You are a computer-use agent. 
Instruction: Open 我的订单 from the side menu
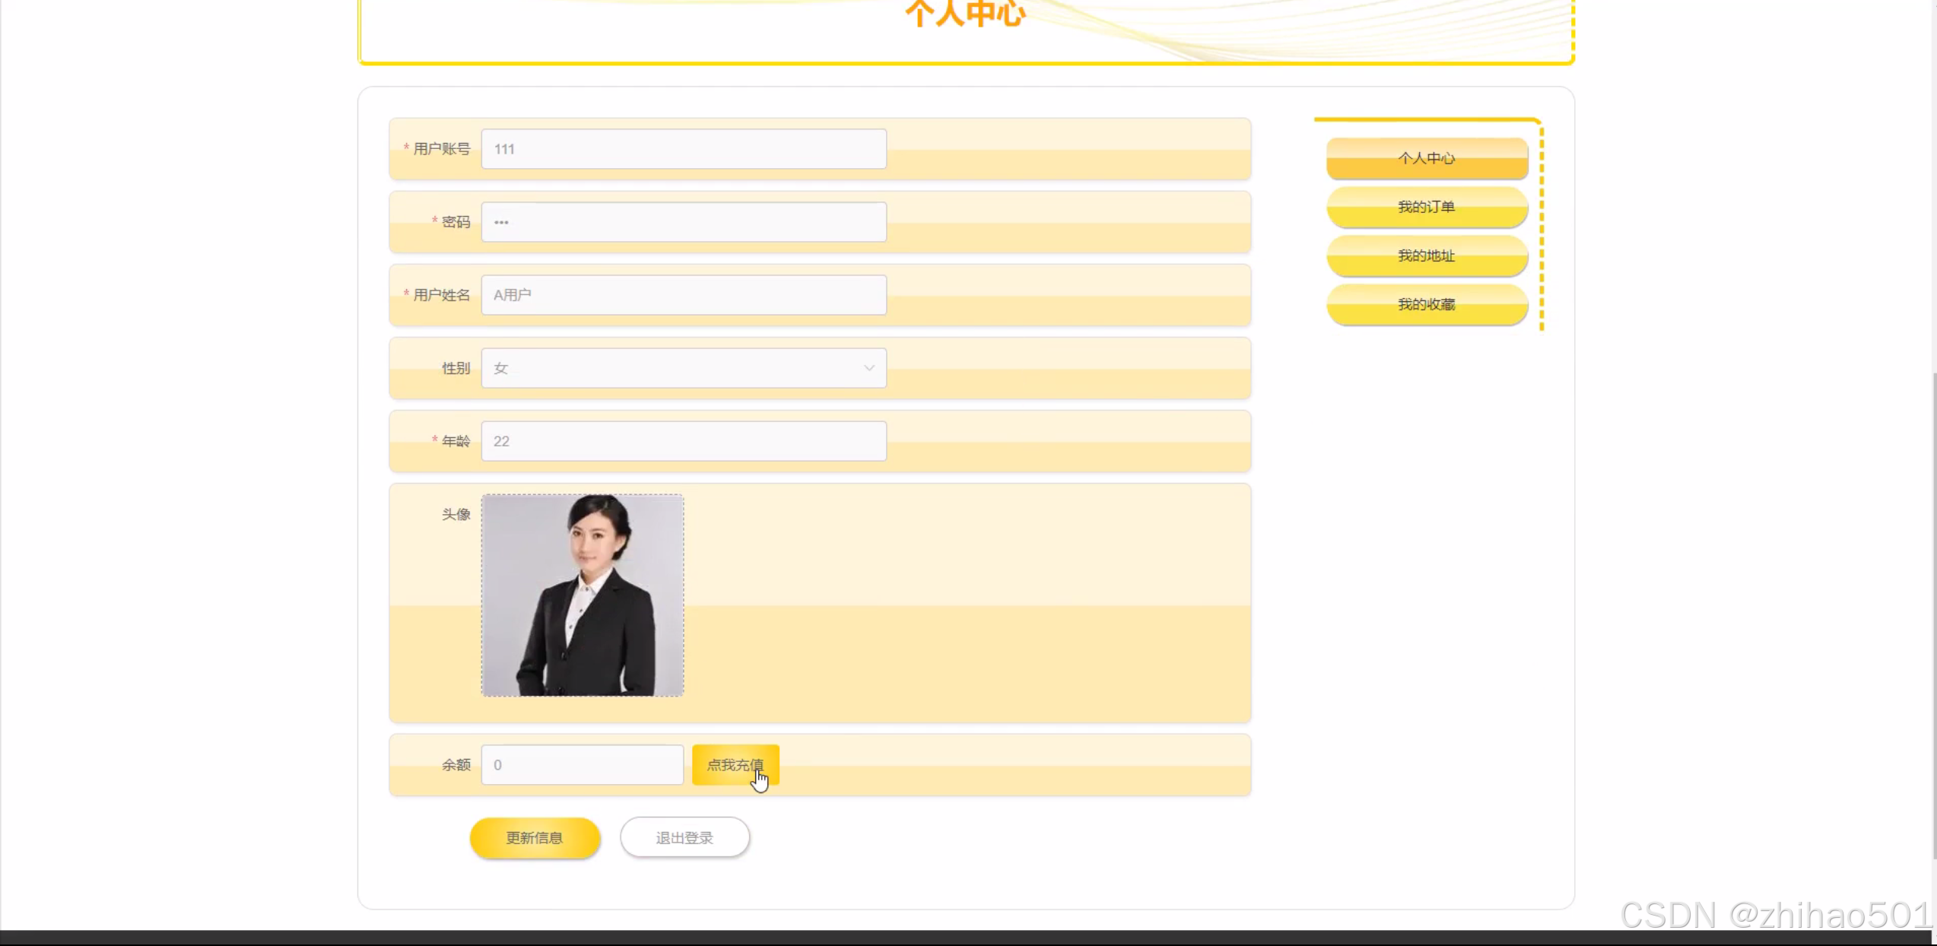click(x=1427, y=207)
